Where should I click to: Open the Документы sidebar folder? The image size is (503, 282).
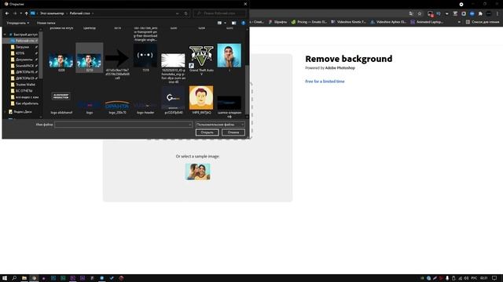[24, 60]
